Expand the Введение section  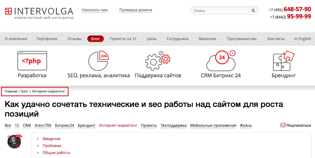click(x=51, y=138)
